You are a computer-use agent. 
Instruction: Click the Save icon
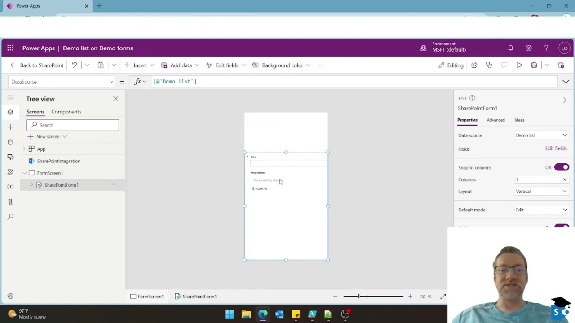pyautogui.click(x=534, y=65)
